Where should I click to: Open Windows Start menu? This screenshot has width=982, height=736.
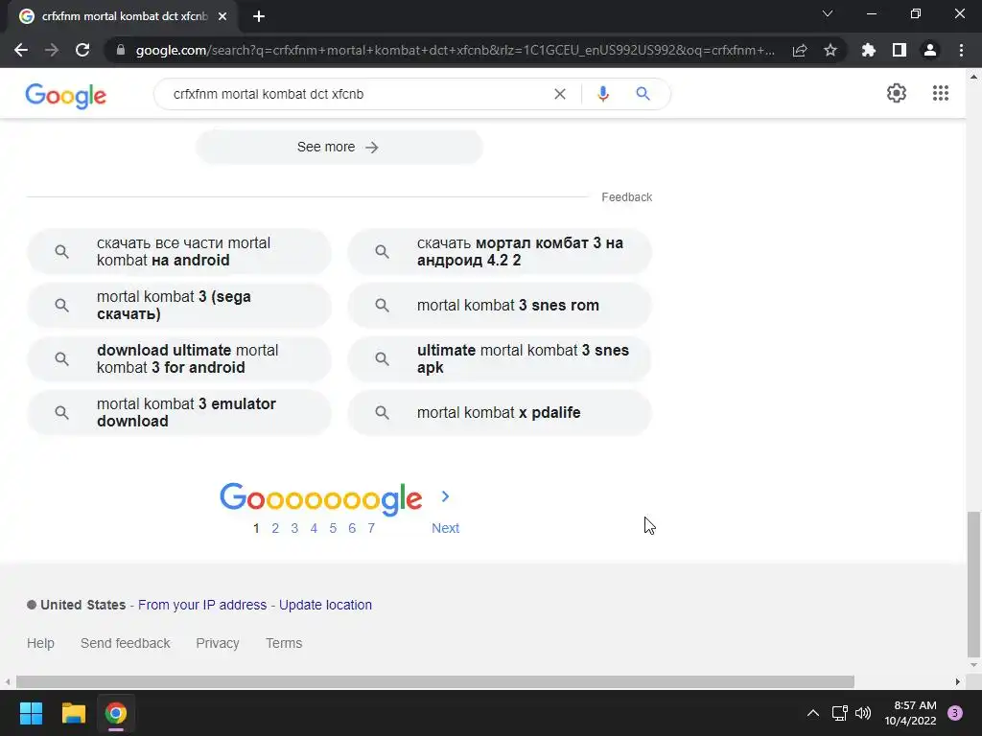click(x=31, y=713)
